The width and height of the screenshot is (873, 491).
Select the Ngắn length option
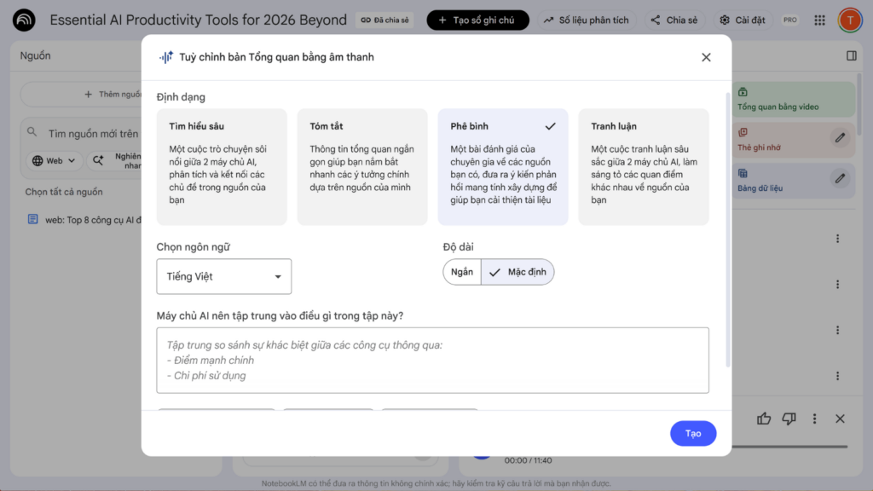pyautogui.click(x=462, y=273)
